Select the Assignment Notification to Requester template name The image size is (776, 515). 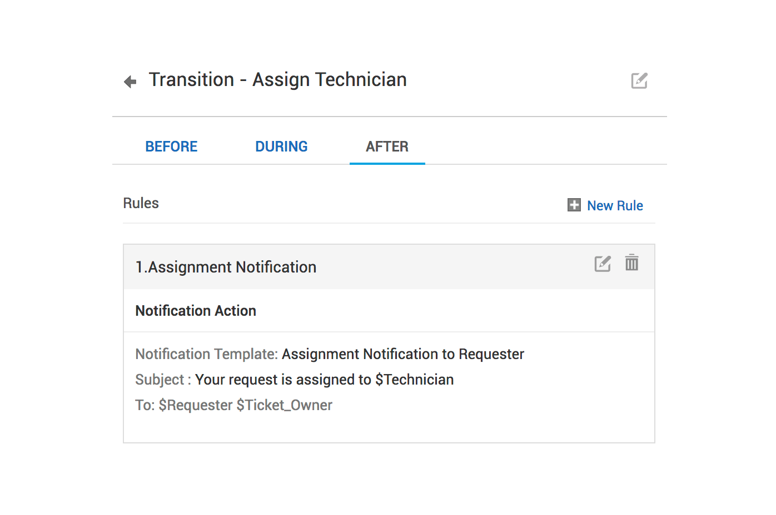(x=403, y=354)
